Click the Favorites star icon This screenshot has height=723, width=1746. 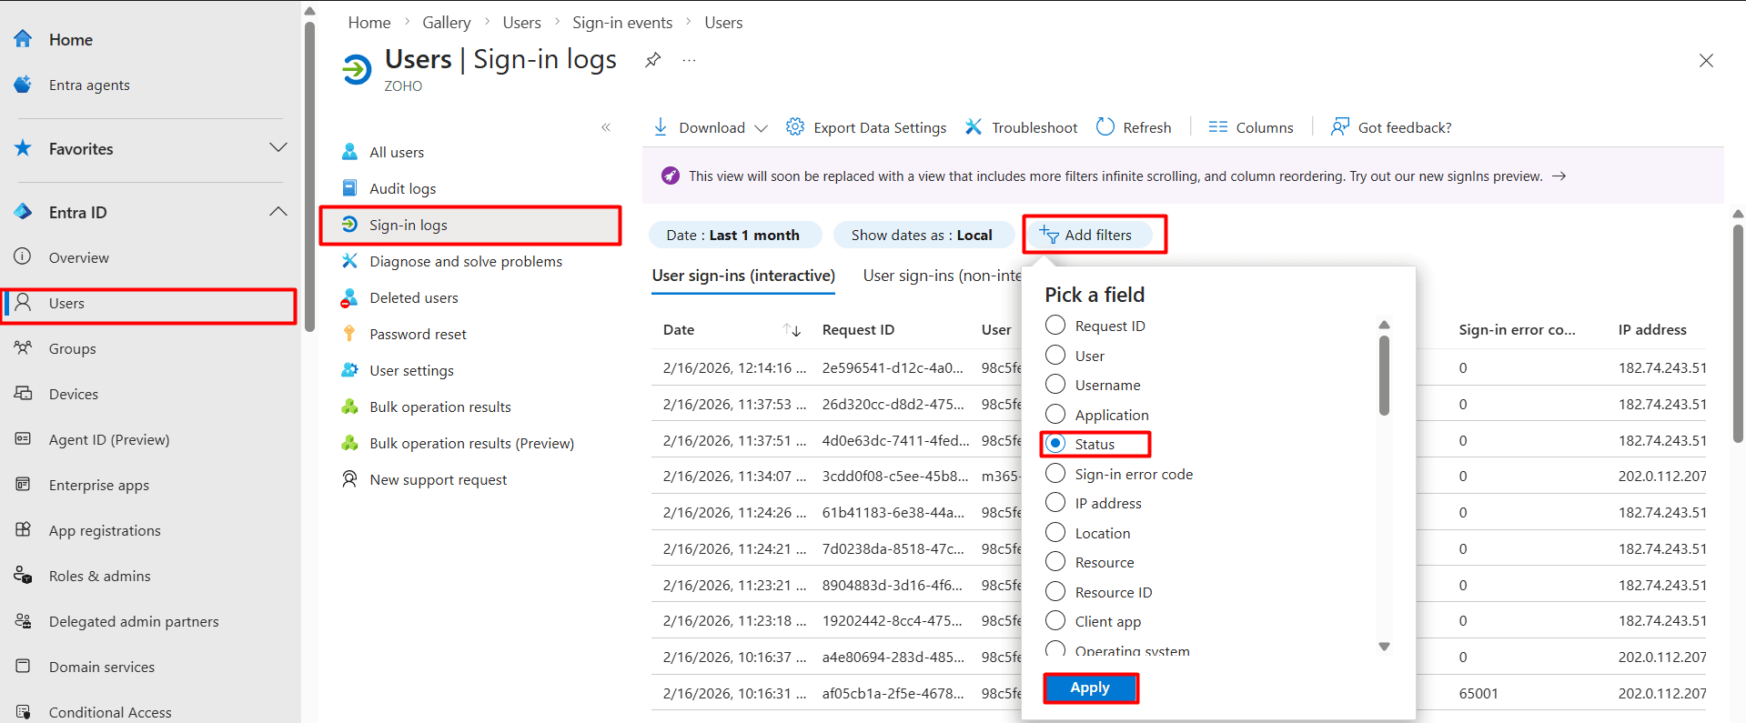pos(23,148)
